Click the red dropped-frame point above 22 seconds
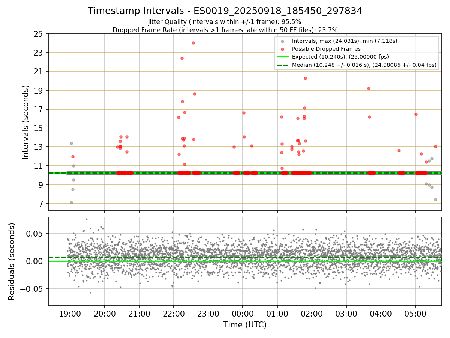 pos(182,58)
